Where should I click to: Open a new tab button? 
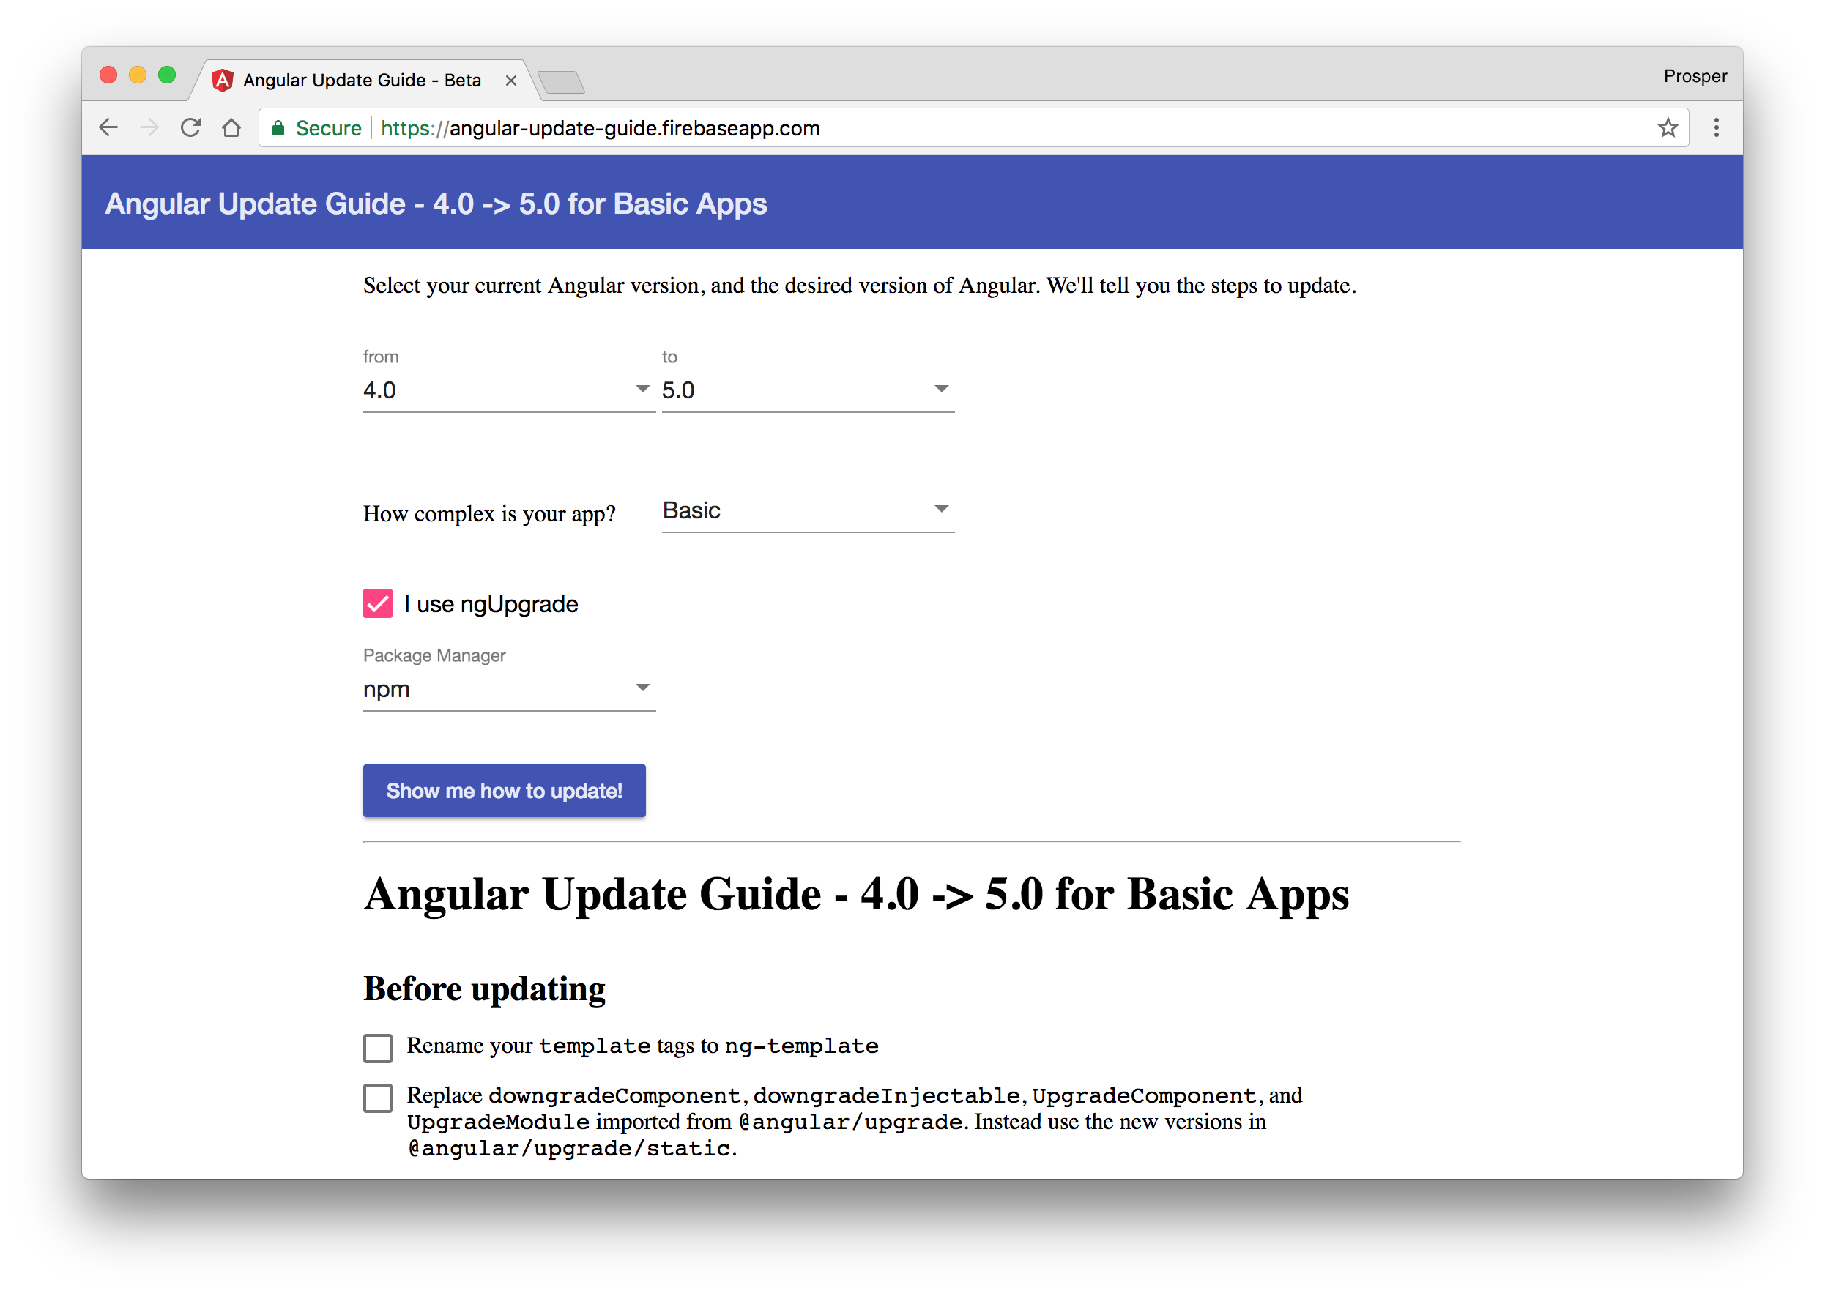[561, 81]
